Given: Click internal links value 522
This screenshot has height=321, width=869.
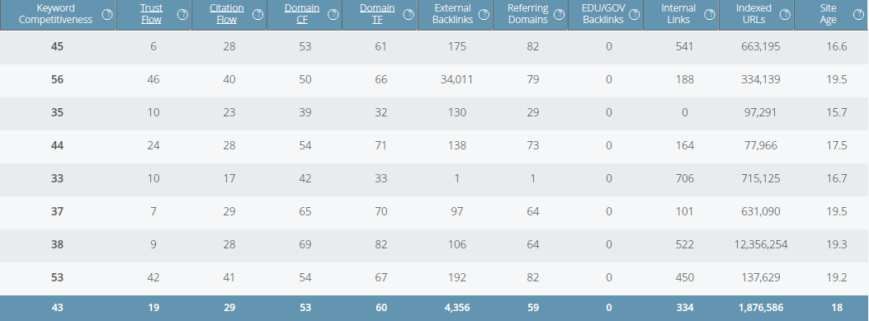Looking at the screenshot, I should coord(684,244).
